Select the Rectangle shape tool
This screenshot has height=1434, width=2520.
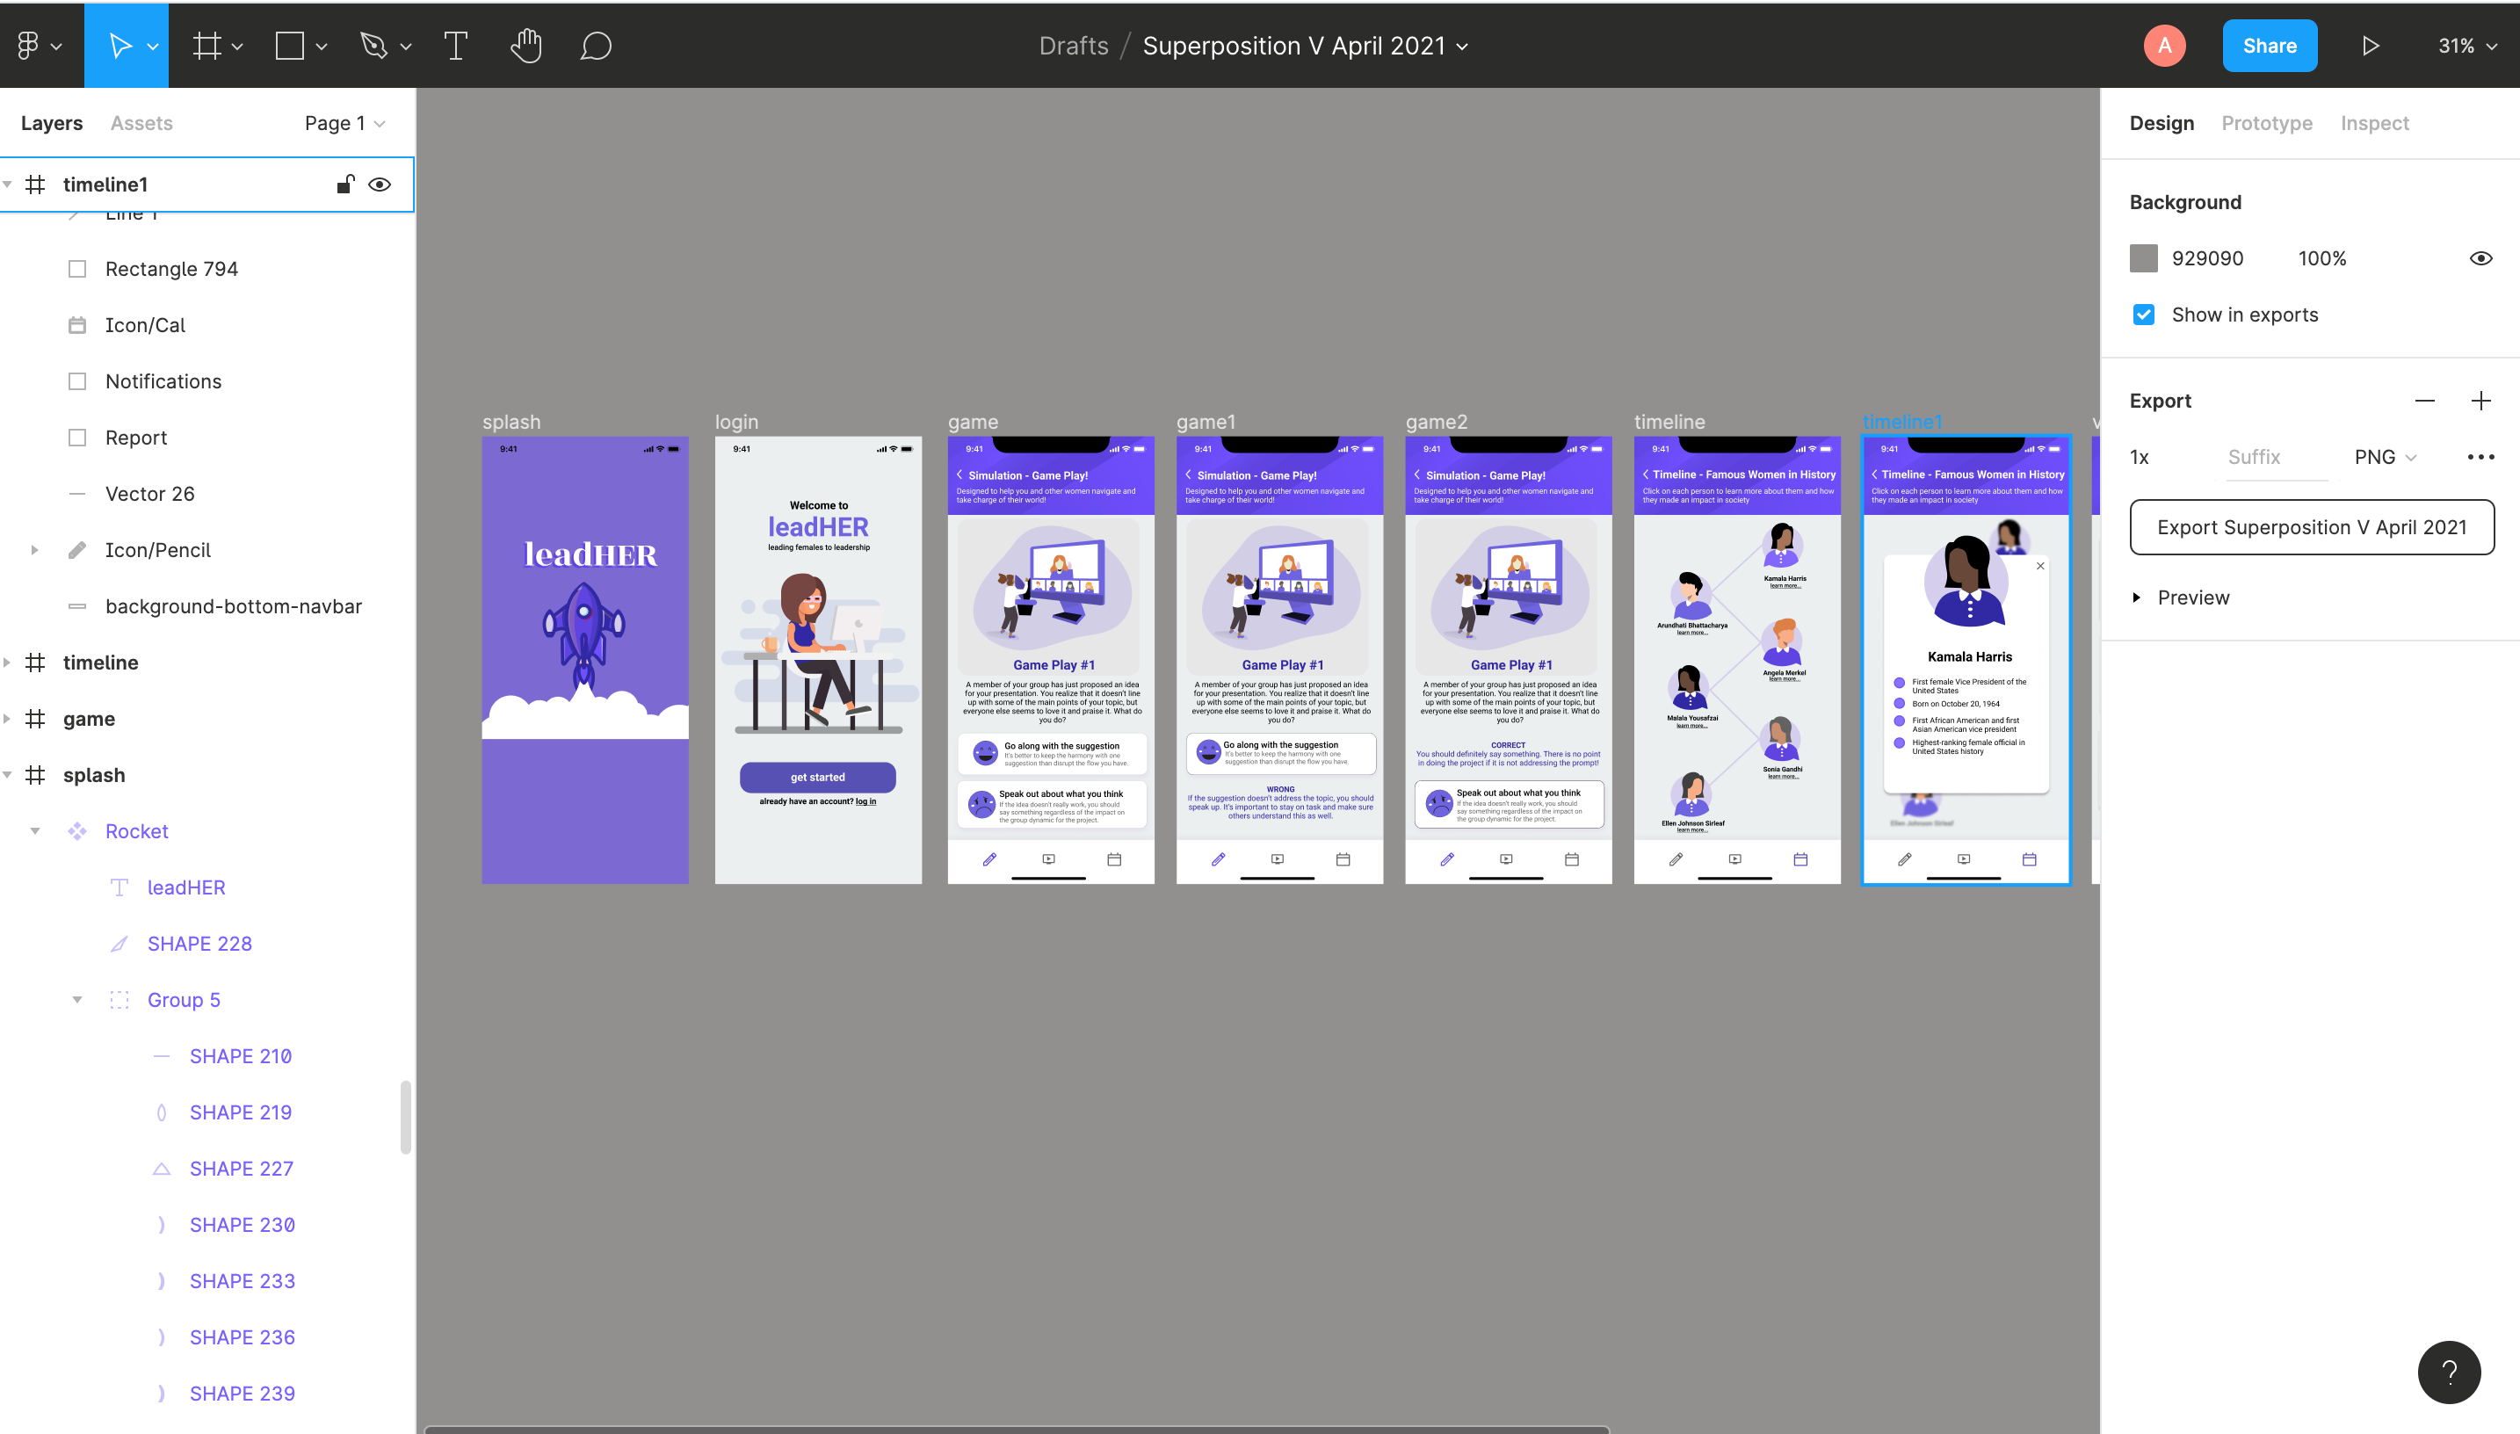tap(290, 46)
